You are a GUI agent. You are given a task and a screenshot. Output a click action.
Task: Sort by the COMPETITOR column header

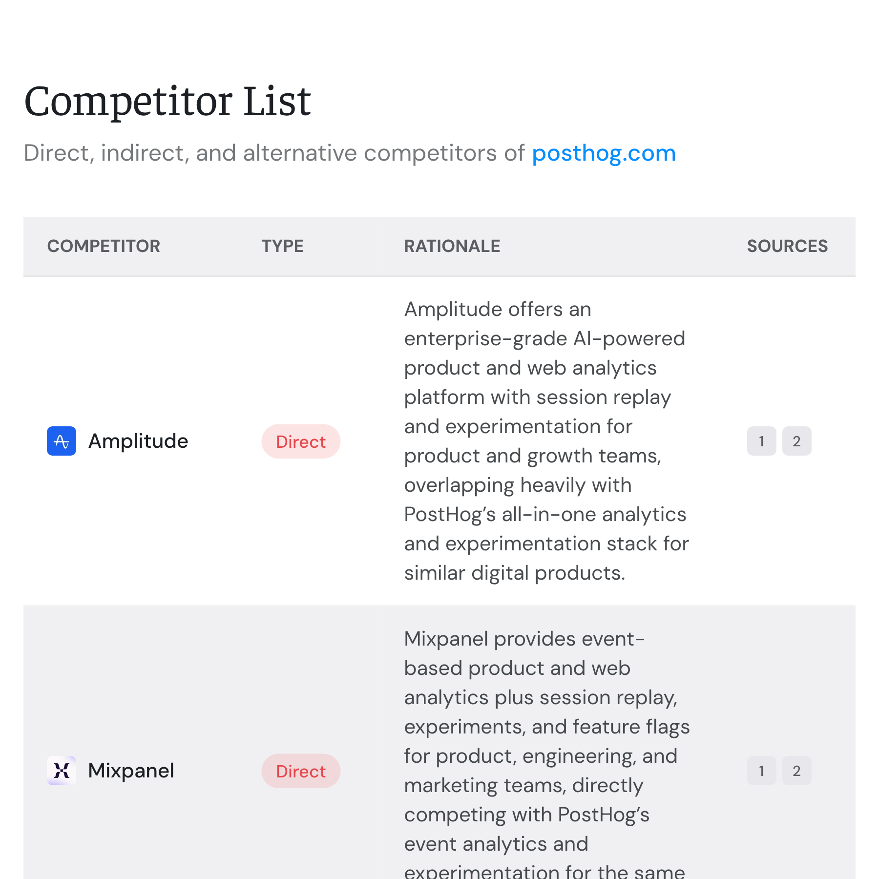coord(104,246)
